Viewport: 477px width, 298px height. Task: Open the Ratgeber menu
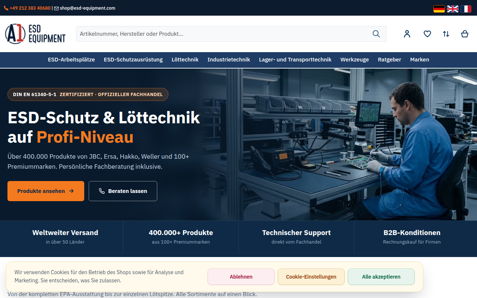click(x=389, y=60)
